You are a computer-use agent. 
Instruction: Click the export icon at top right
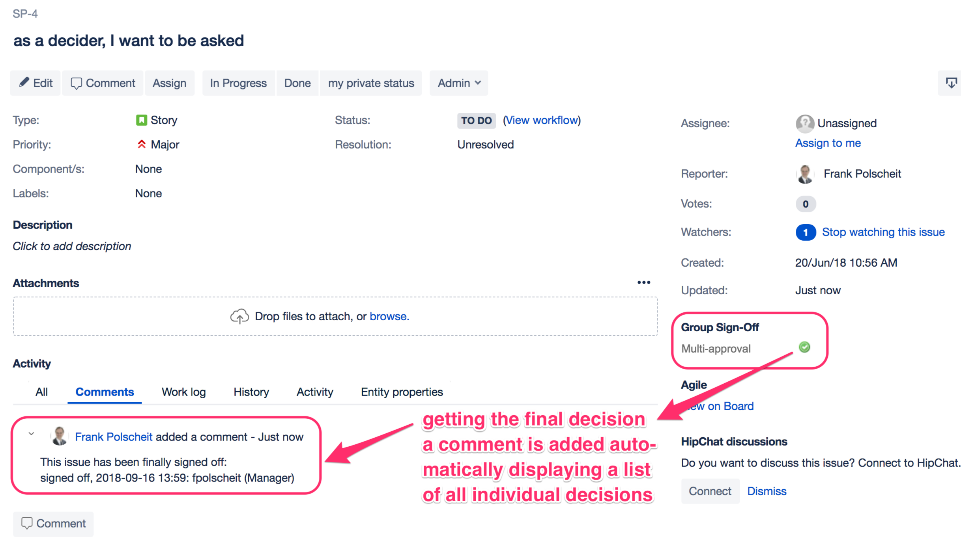(x=951, y=83)
